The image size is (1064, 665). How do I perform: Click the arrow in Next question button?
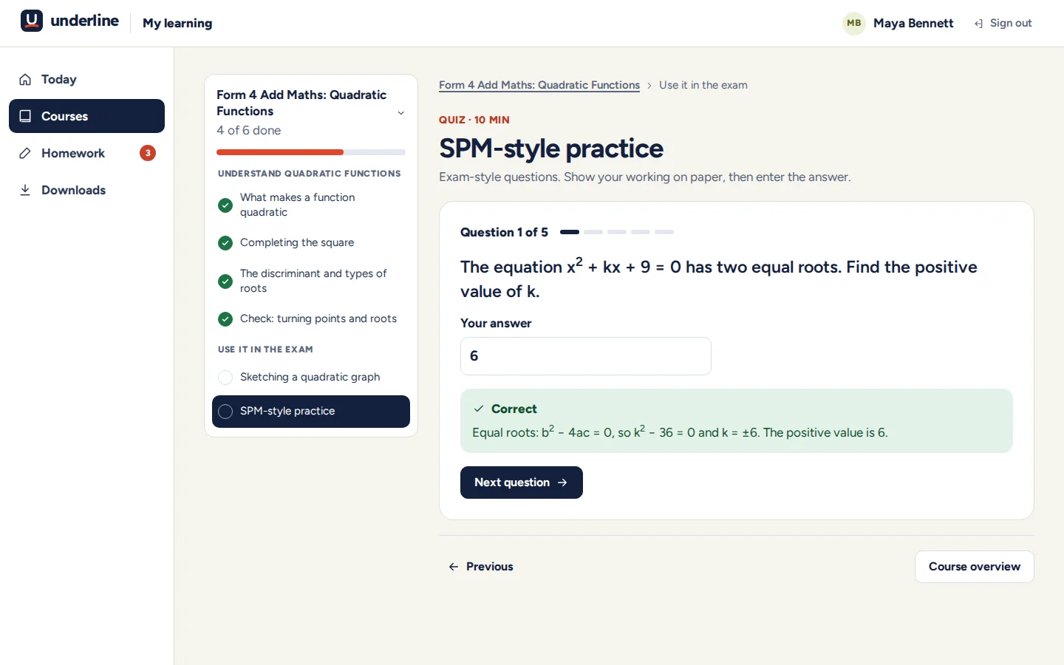point(562,482)
